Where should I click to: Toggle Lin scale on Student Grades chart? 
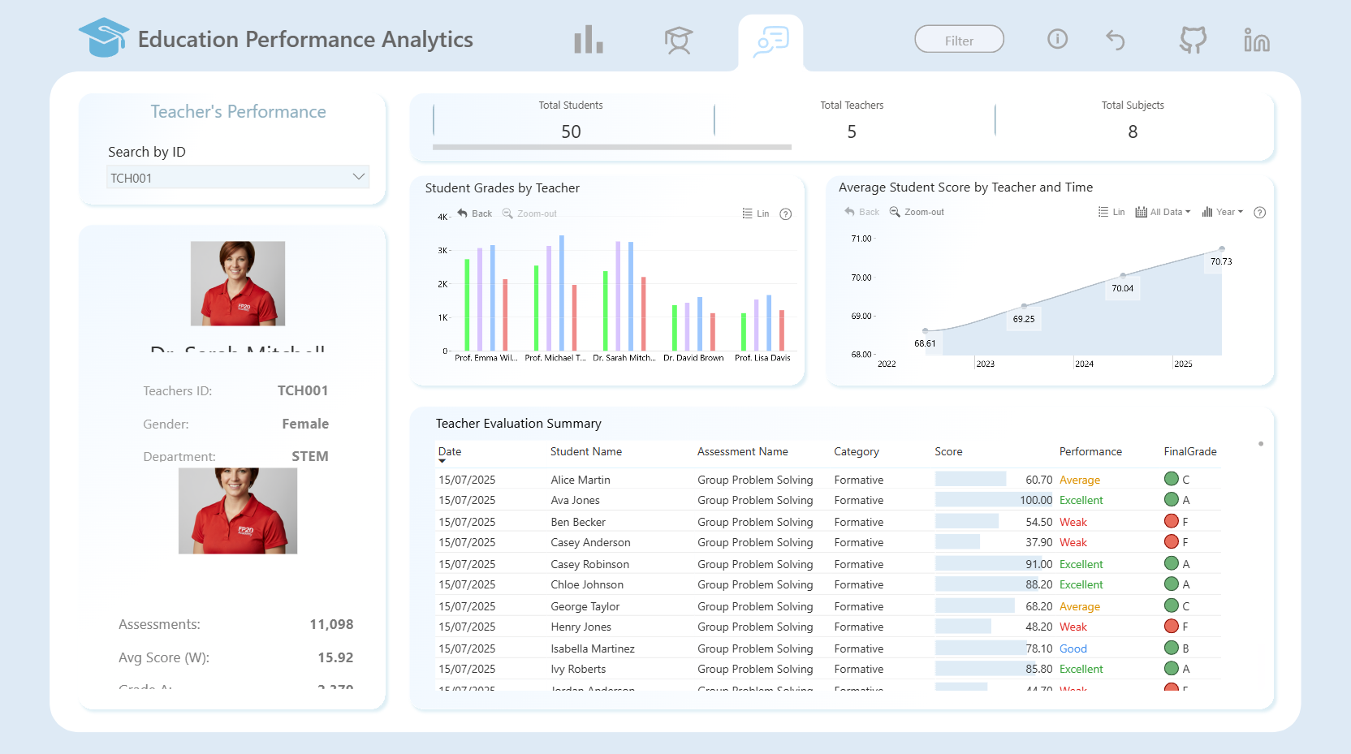(x=755, y=214)
